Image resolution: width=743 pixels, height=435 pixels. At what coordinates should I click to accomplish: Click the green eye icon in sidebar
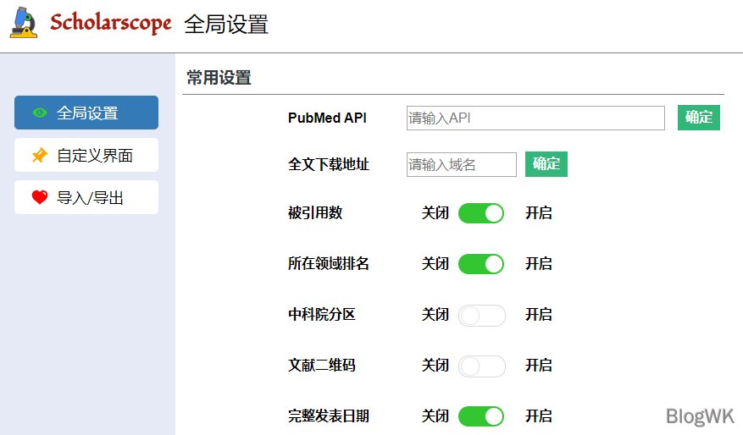[x=39, y=113]
